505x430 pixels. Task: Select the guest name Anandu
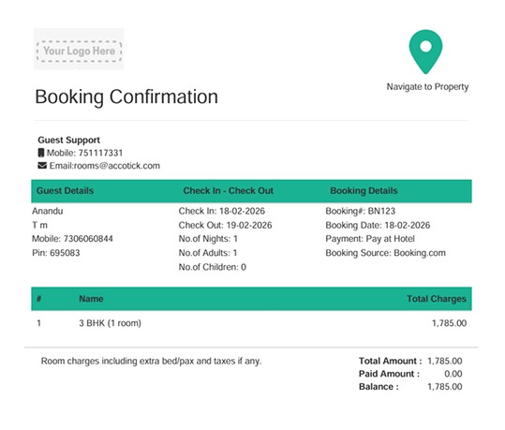point(48,211)
